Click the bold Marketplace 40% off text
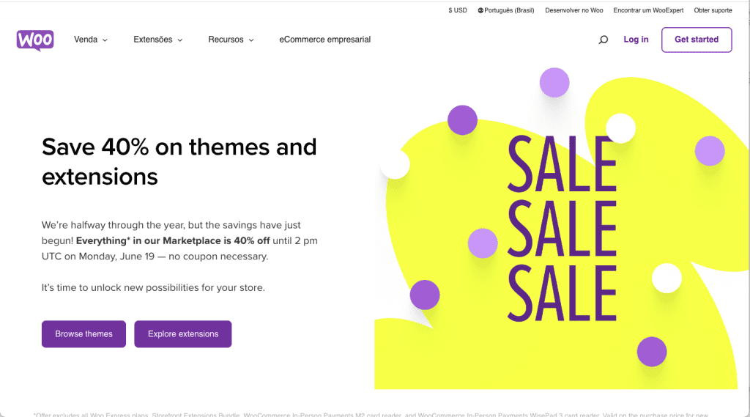This screenshot has width=750, height=417. [x=173, y=241]
